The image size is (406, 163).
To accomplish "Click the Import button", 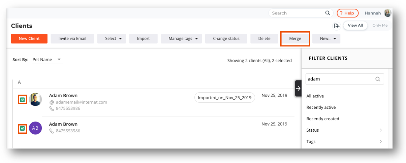I will click(143, 39).
